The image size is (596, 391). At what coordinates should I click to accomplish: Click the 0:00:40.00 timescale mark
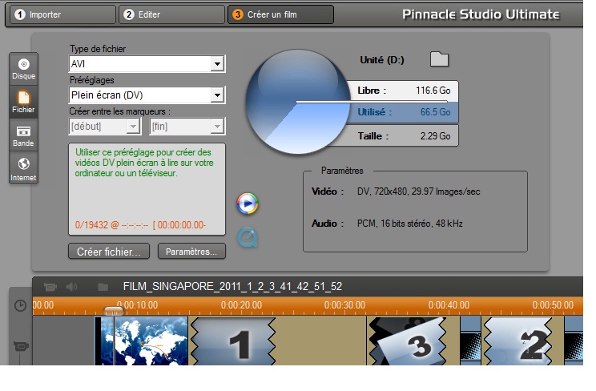pyautogui.click(x=449, y=305)
